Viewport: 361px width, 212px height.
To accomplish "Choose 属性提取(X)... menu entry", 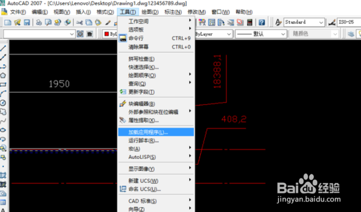I will (156, 120).
